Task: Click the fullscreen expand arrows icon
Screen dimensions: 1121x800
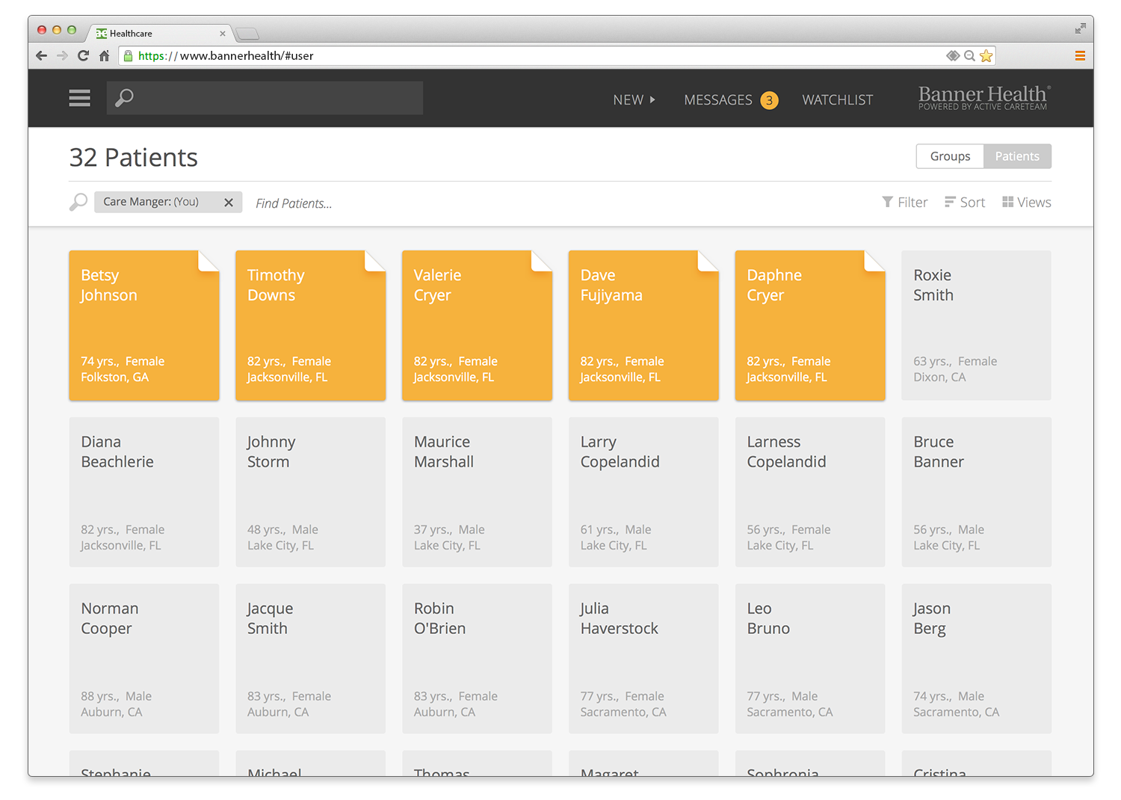Action: click(1080, 28)
